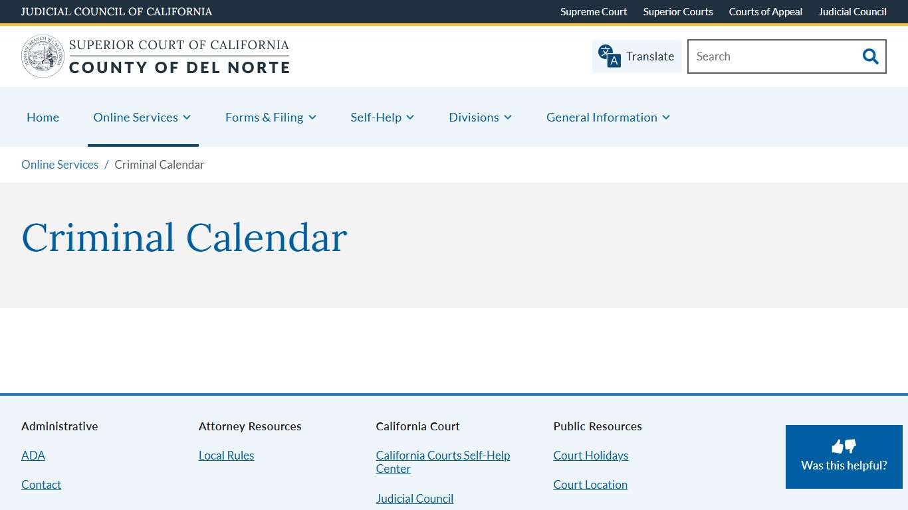Click the thumbs up icon

pos(839,446)
